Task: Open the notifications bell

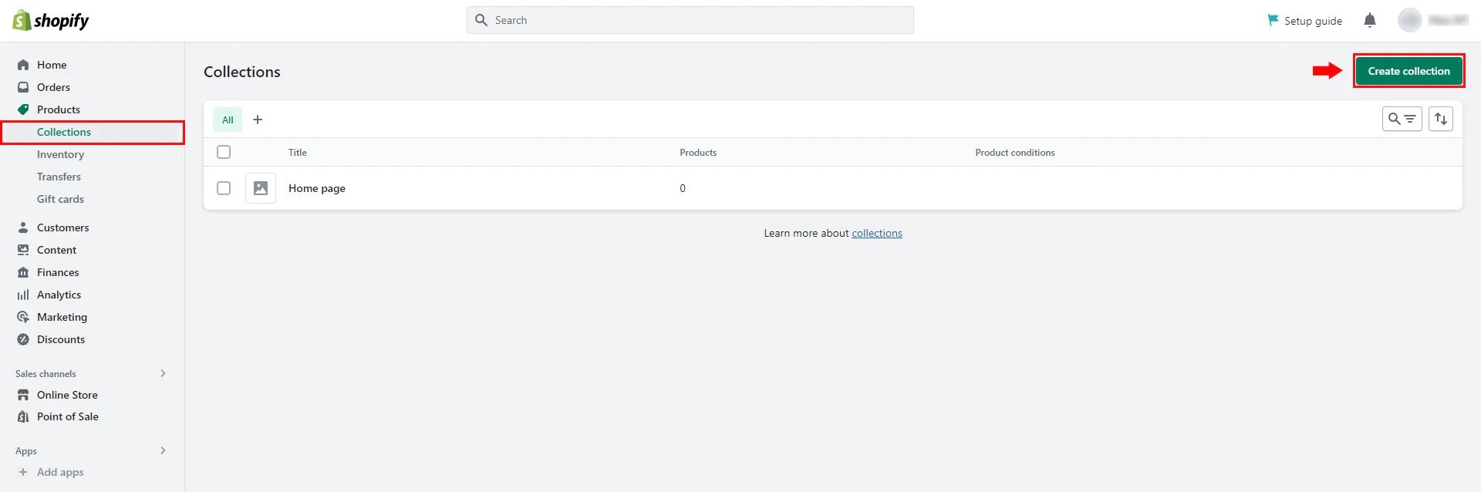Action: point(1370,20)
